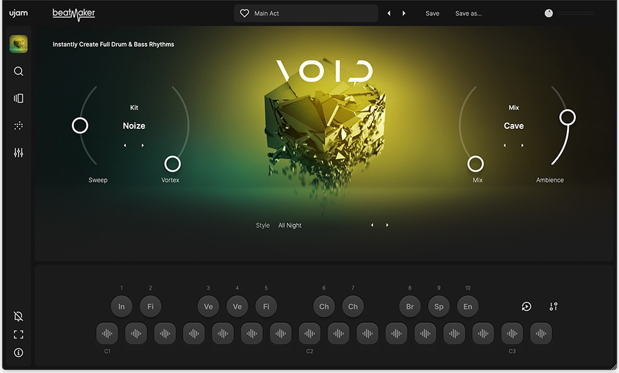This screenshot has width=619, height=373.
Task: Click the Mix knob handle
Action: (475, 164)
